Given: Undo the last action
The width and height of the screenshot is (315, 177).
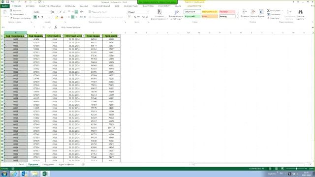Looking at the screenshot, I should pyautogui.click(x=12, y=2).
